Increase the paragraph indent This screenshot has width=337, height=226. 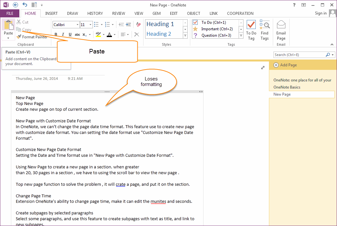129,24
